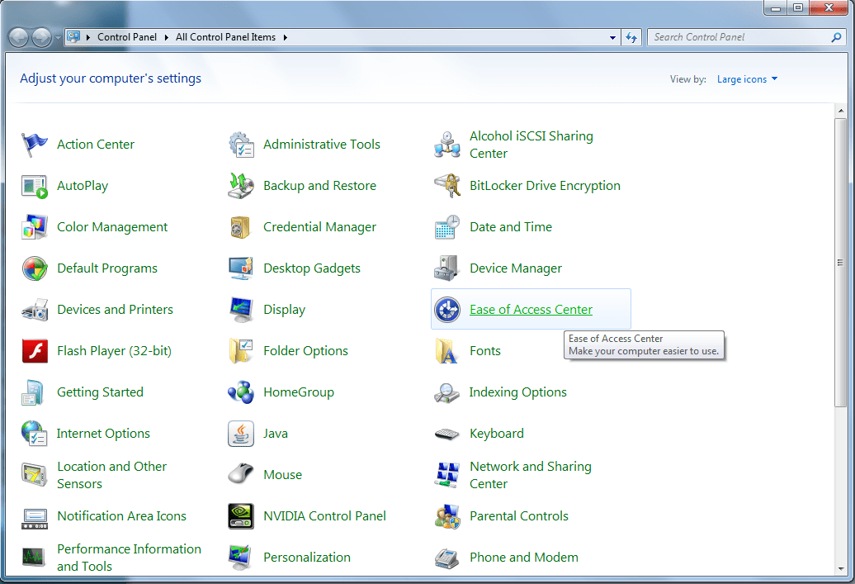
Task: Open the Keyboard text link
Action: (x=496, y=434)
